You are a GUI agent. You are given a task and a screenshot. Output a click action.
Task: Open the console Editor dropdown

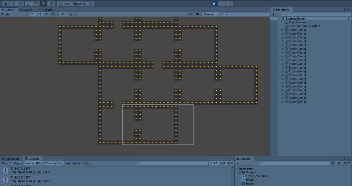click(x=88, y=163)
